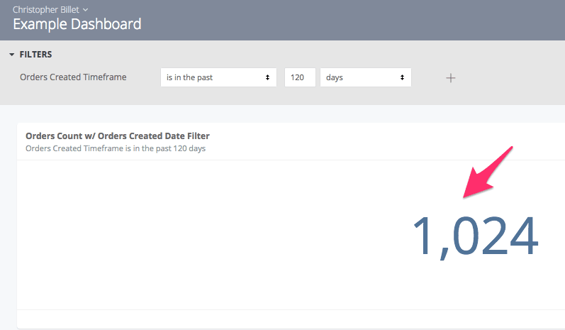The image size is (565, 330).
Task: Collapse the FILTERS section triangle
Action: point(12,55)
